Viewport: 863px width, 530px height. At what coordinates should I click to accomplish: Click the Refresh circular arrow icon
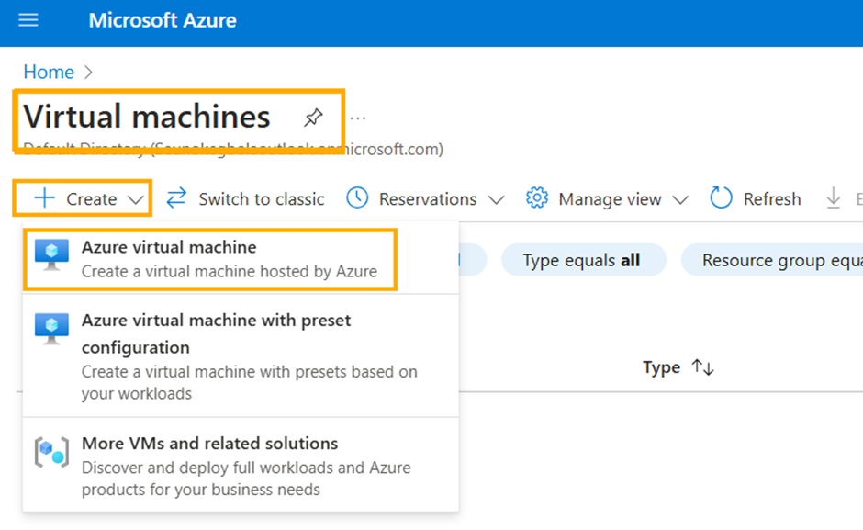click(x=722, y=198)
